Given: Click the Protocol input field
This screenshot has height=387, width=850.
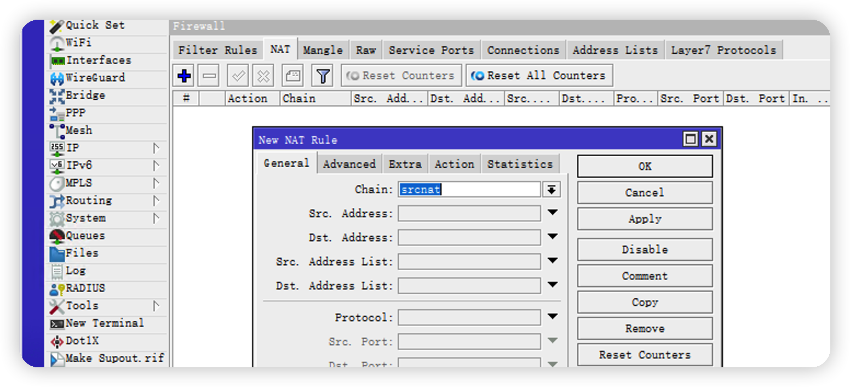Looking at the screenshot, I should (469, 317).
